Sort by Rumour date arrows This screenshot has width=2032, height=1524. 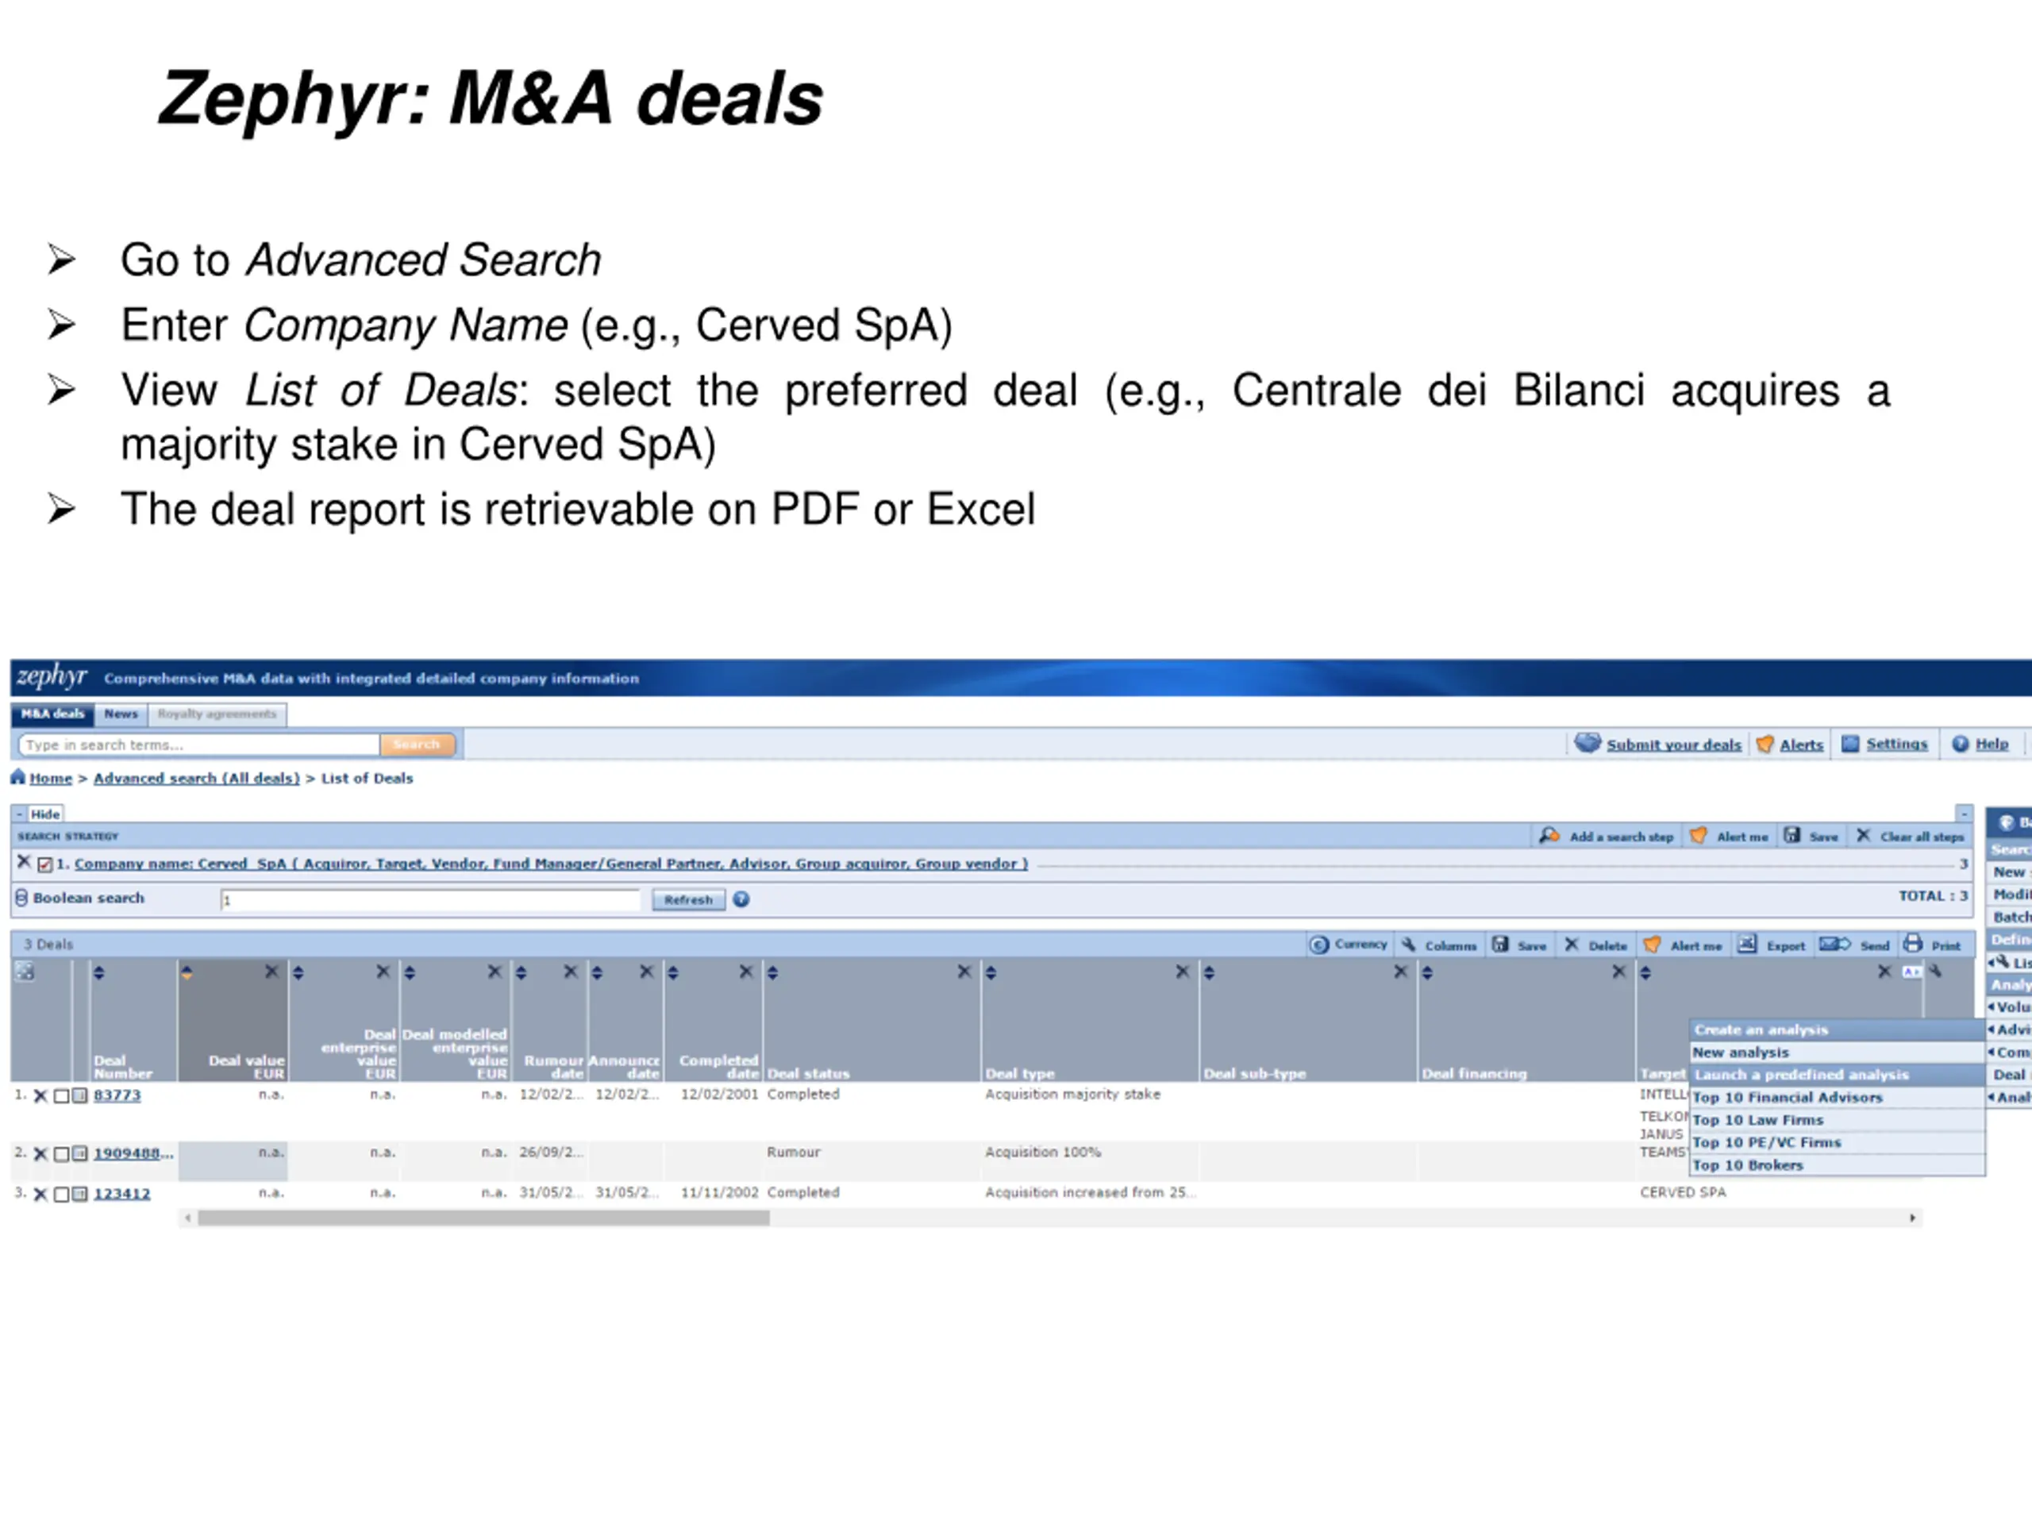point(521,973)
